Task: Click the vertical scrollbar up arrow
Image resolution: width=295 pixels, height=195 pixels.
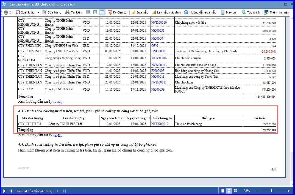Action: [292, 19]
